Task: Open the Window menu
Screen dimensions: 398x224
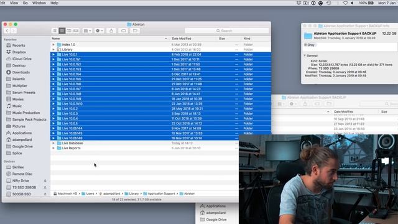Action: click(x=39, y=3)
